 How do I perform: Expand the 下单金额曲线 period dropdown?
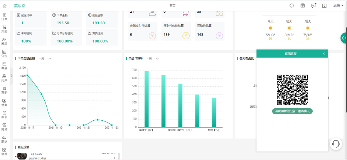[x=50, y=59]
